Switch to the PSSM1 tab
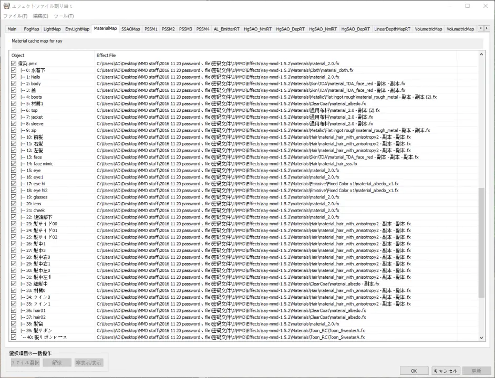This screenshot has height=378, width=495. (151, 29)
